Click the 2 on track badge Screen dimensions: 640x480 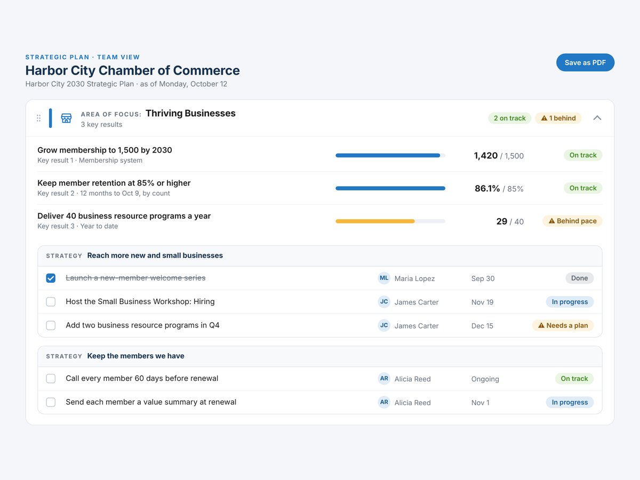click(x=509, y=118)
